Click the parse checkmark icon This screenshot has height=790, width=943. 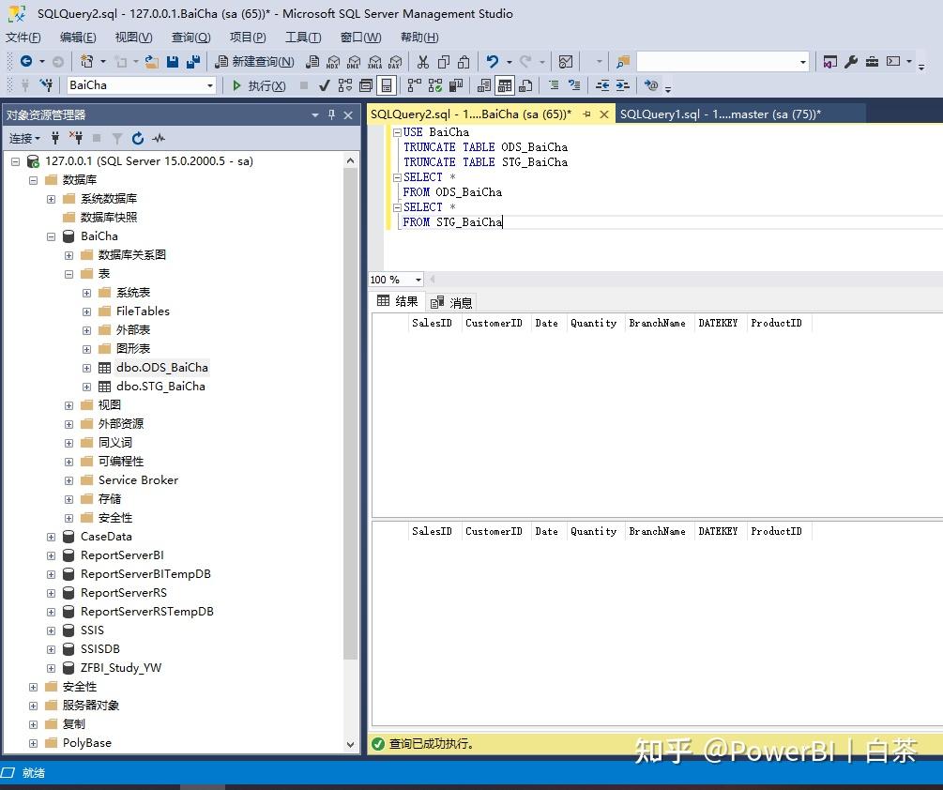pos(324,85)
